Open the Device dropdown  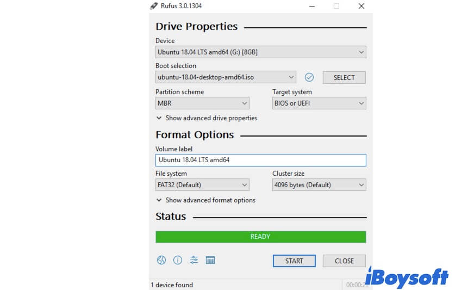pyautogui.click(x=261, y=52)
